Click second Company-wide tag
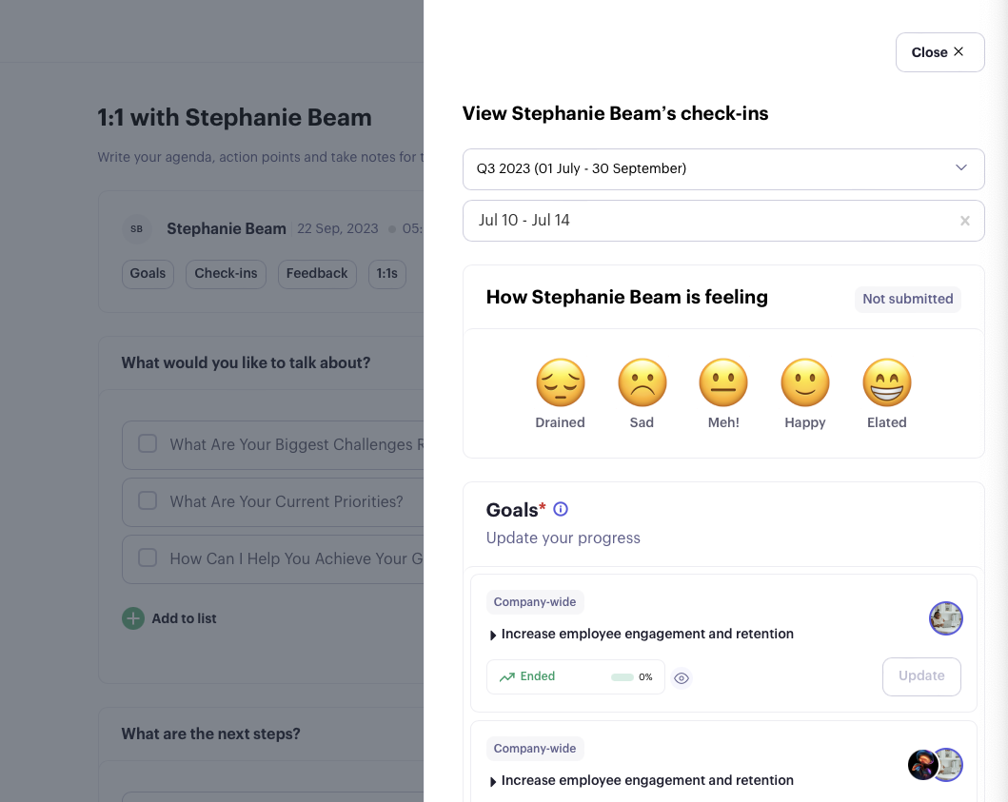This screenshot has height=802, width=1008. tap(535, 749)
